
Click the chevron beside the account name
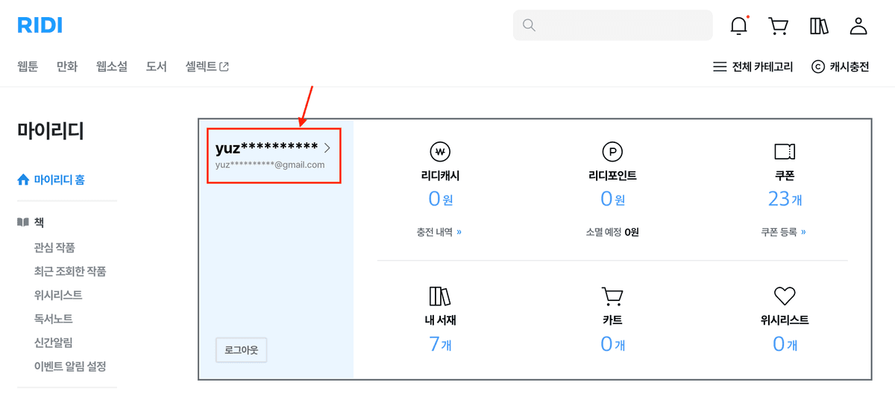coord(327,148)
